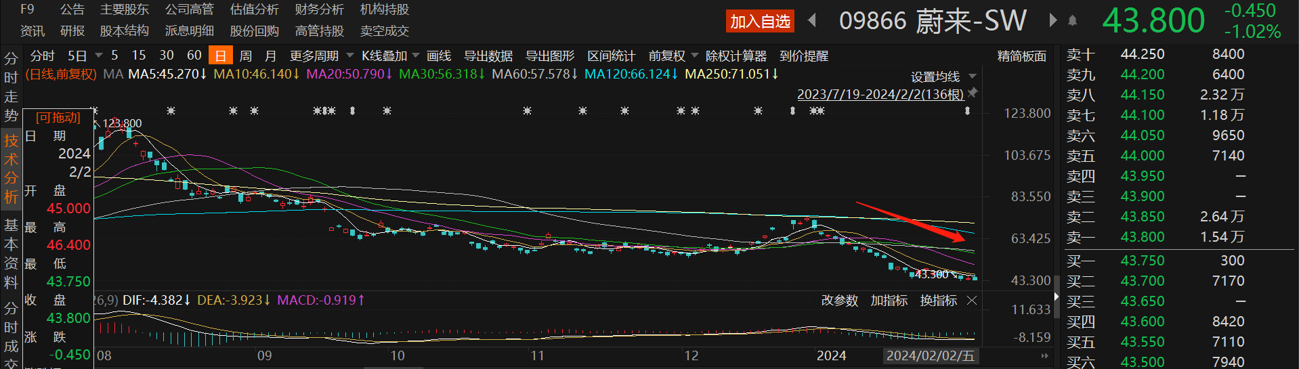This screenshot has height=369, width=1299.
Task: Click the fast-forward arrows on the timeline
Action: [x=1044, y=355]
